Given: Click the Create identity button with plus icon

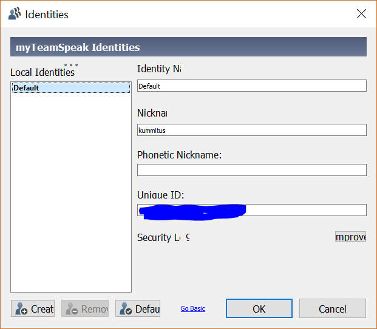Looking at the screenshot, I should point(33,308).
